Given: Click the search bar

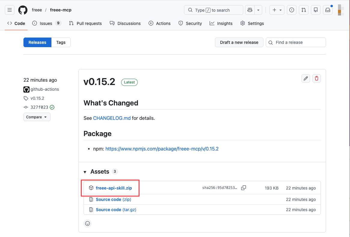Looking at the screenshot, I should (x=213, y=10).
